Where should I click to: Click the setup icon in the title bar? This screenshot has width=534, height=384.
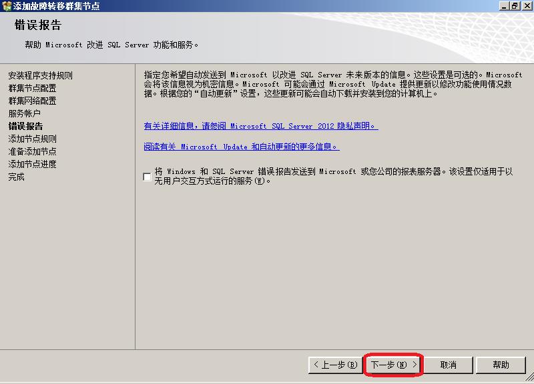click(6, 6)
